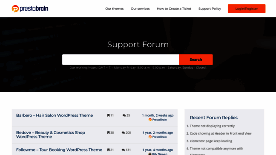Click PrestaBrain avatar in the Bedove row
The width and height of the screenshot is (276, 155).
(x=150, y=137)
